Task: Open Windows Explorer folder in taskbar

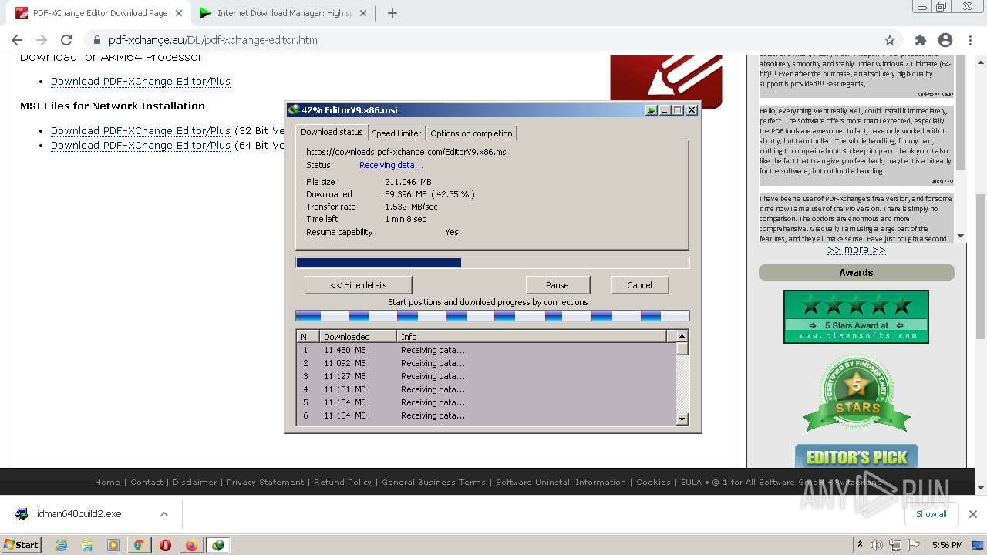Action: tap(87, 545)
